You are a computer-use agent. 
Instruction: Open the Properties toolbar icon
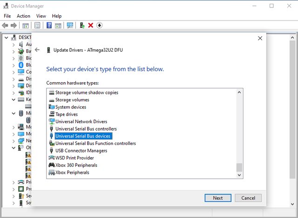(37, 25)
